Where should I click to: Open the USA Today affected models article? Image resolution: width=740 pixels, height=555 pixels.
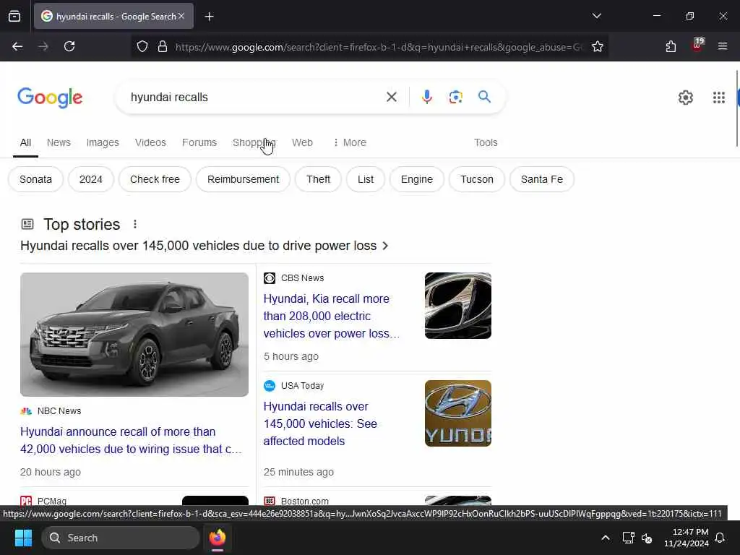pos(320,423)
